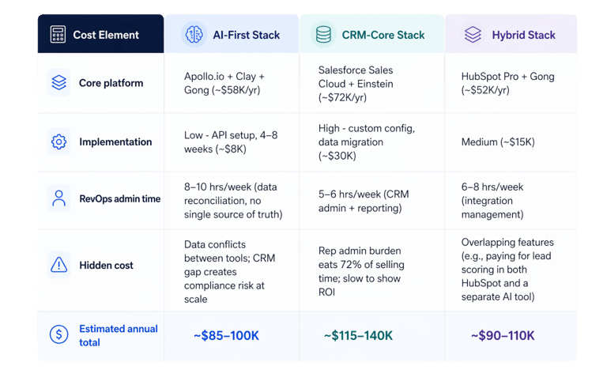Click the Cost Element header label
Screen dimensions: 607x385
(106, 35)
